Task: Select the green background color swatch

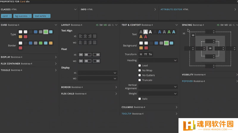Action: (x=166, y=43)
